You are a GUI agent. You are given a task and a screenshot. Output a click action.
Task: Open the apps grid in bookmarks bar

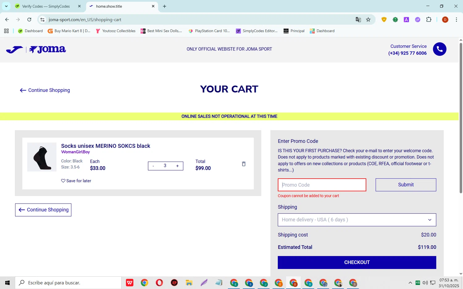(x=6, y=31)
